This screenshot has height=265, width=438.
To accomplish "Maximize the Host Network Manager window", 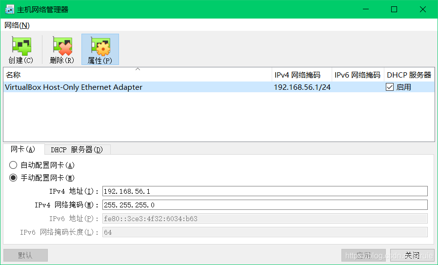I will (x=394, y=9).
